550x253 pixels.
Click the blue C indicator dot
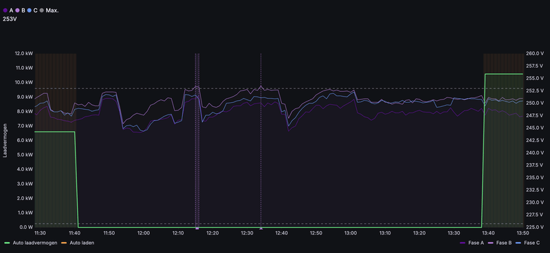click(x=30, y=10)
